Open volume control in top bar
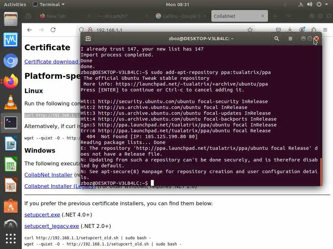The height and width of the screenshot is (249, 333). tap(310, 4)
